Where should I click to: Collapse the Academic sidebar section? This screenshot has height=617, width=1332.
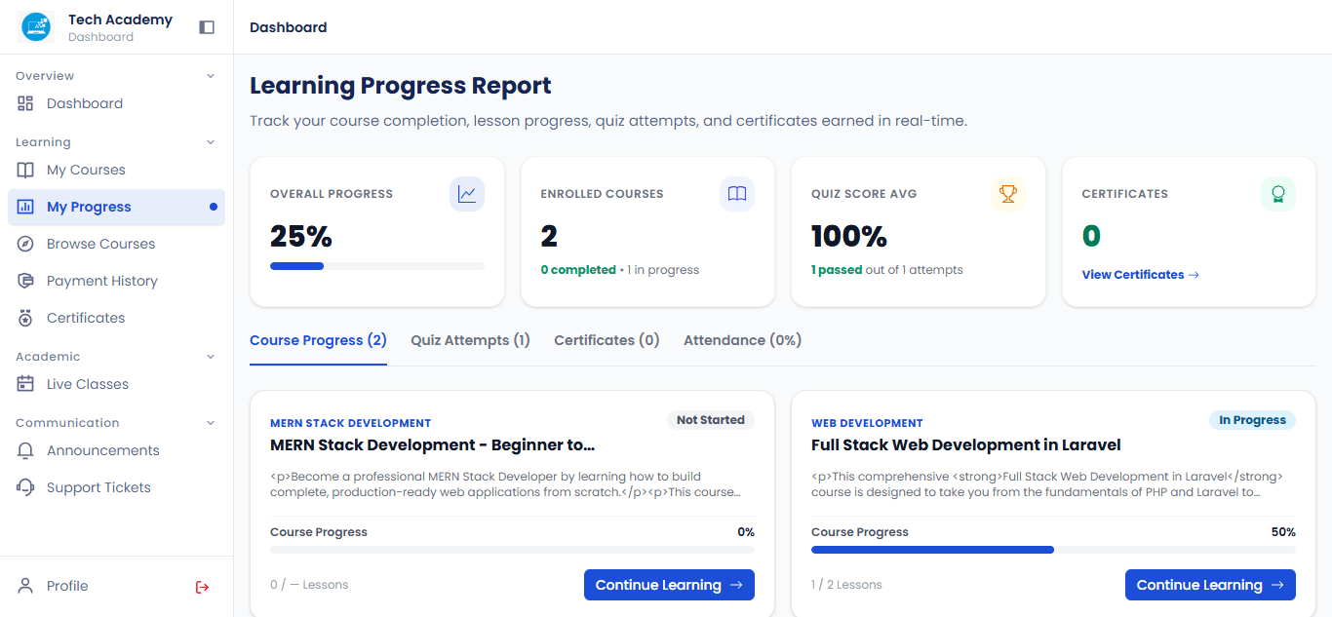pyautogui.click(x=211, y=357)
